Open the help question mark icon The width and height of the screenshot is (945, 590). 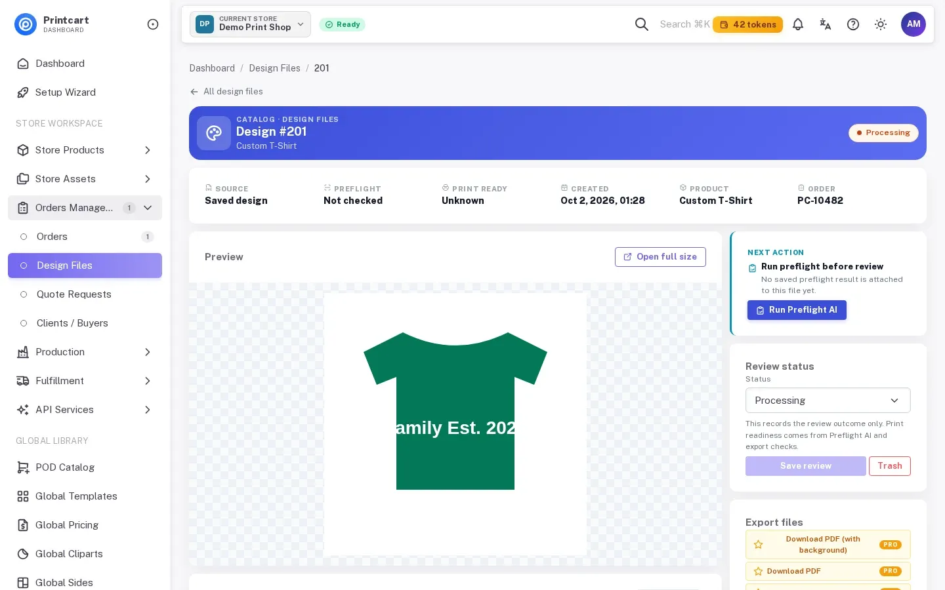(853, 24)
